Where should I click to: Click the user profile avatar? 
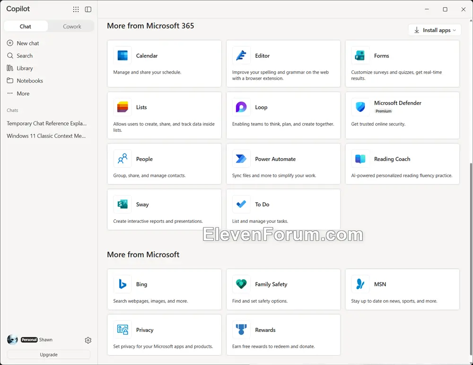pyautogui.click(x=12, y=340)
